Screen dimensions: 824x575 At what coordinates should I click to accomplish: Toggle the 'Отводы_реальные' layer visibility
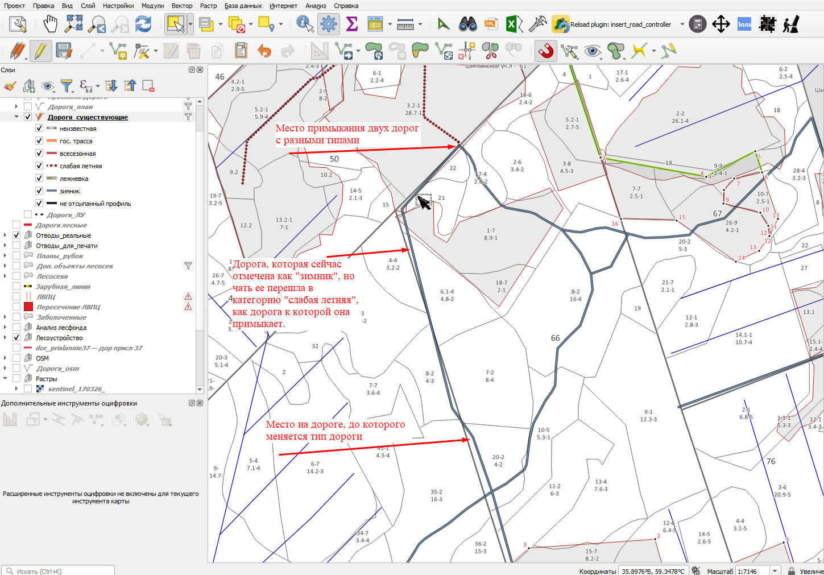pos(16,235)
